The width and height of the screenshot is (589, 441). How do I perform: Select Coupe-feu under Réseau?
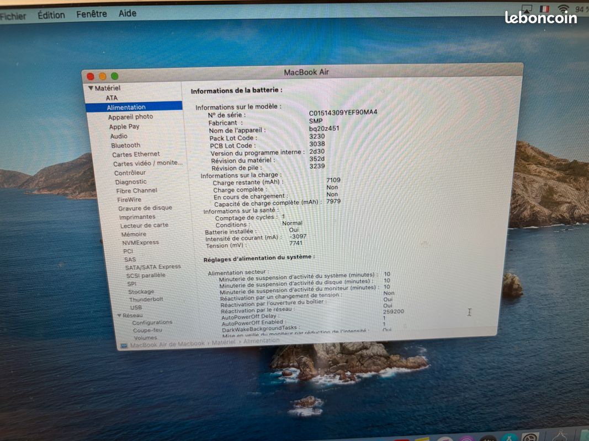[147, 330]
